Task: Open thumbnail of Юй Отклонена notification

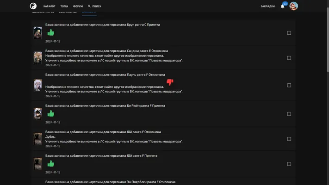Action: tap(38, 139)
